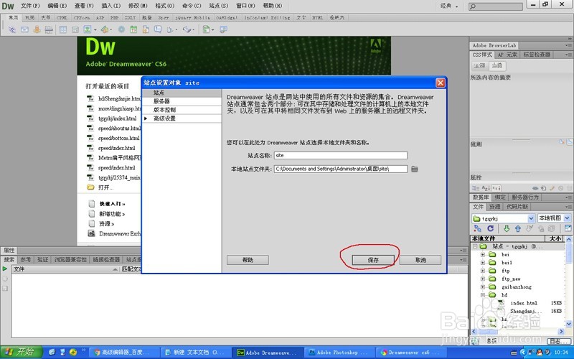Open the 插入(I) menu
Image resolution: width=574 pixels, height=359 pixels.
point(111,6)
